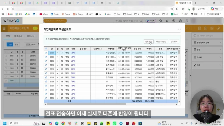Click the fiscal period 2026.01.01 – 2026.12.31 badge

(x=55, y=21)
